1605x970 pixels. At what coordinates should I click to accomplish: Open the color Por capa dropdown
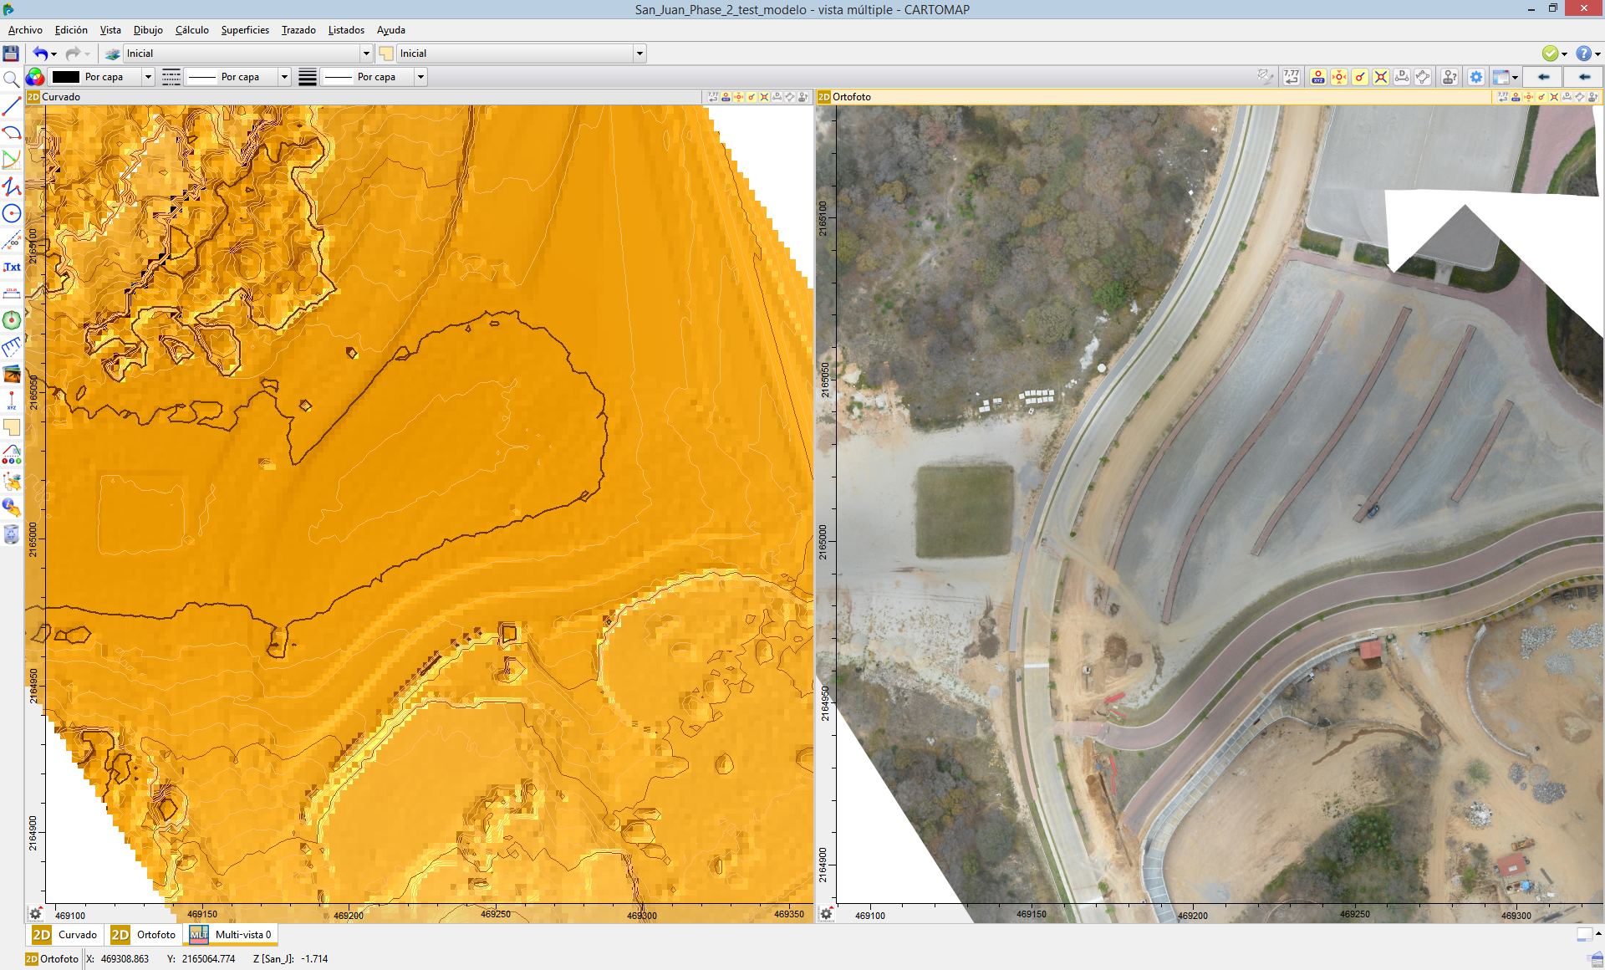(148, 77)
